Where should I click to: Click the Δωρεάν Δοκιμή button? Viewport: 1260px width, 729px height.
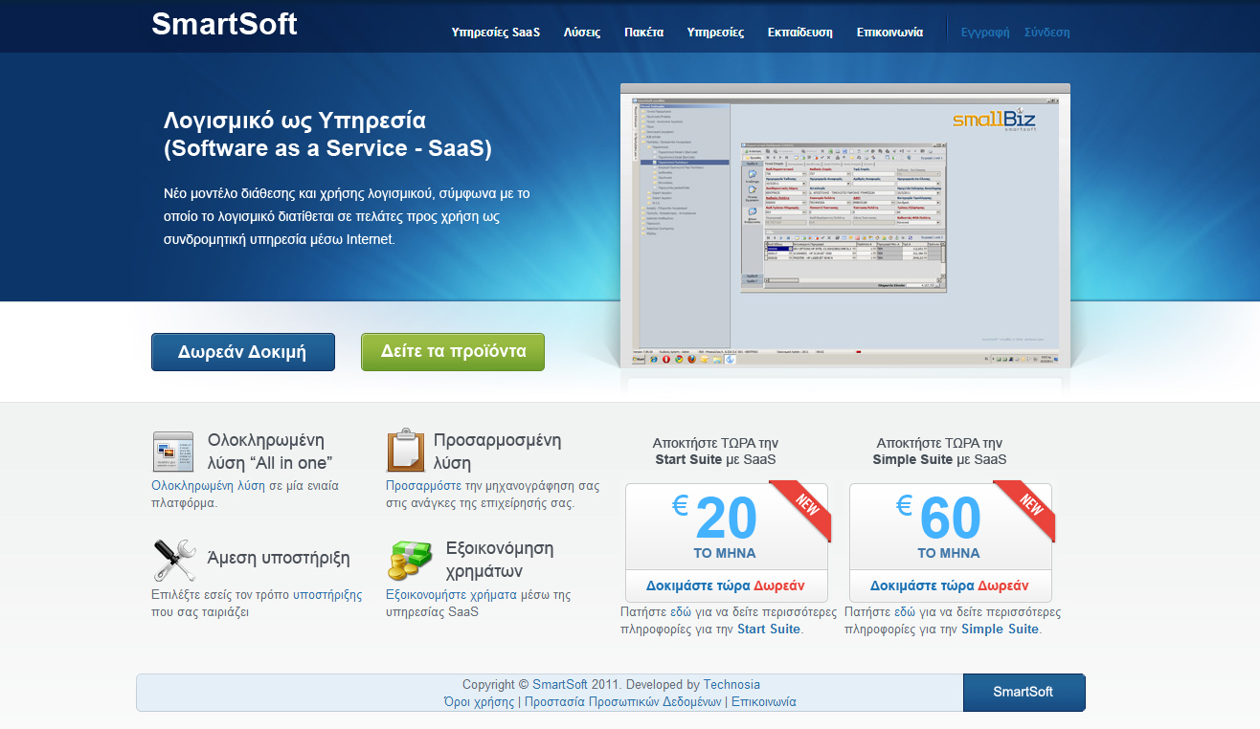click(243, 352)
